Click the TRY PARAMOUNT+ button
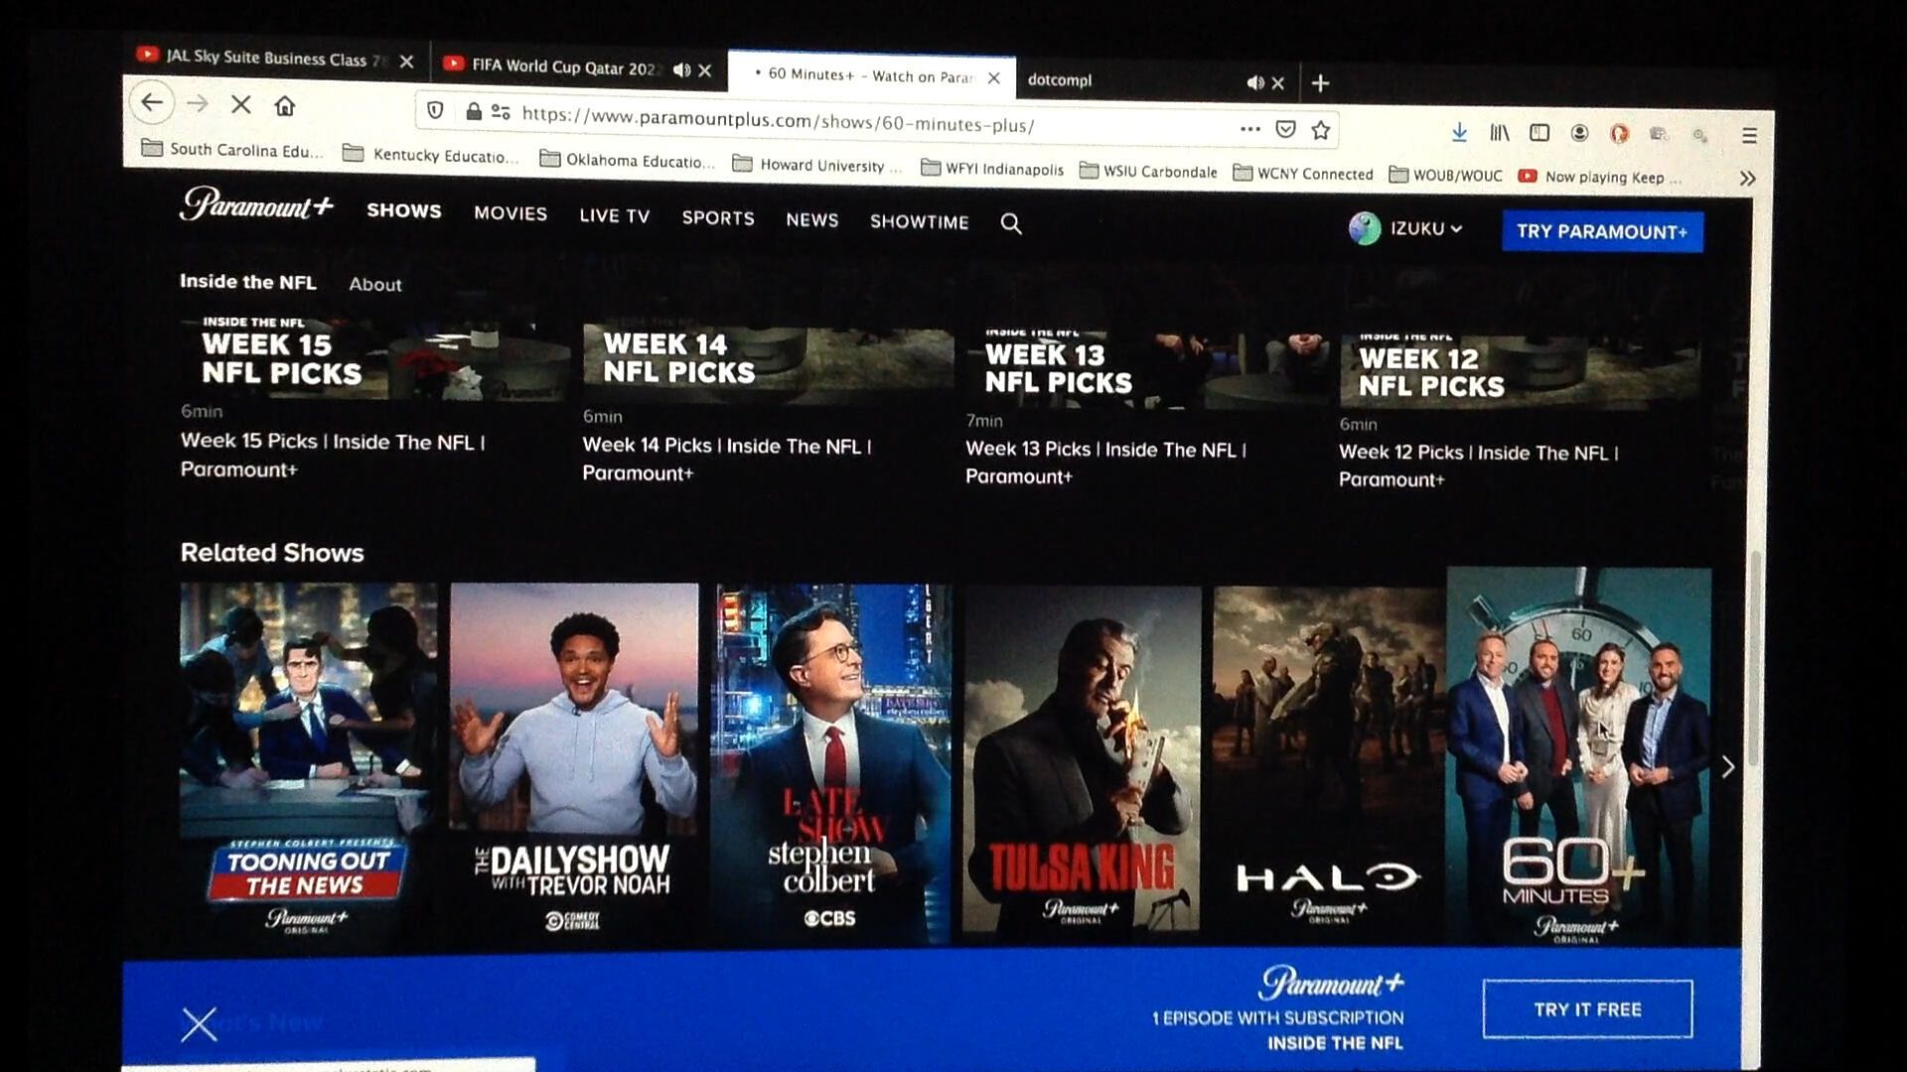 click(x=1602, y=231)
